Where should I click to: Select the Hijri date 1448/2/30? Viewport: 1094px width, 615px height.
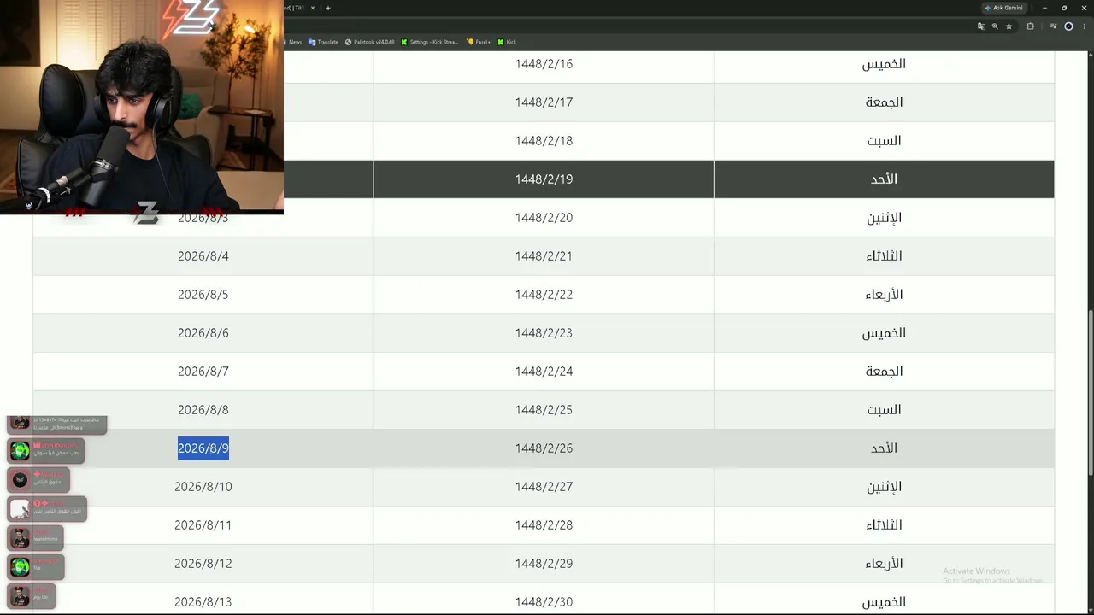544,602
